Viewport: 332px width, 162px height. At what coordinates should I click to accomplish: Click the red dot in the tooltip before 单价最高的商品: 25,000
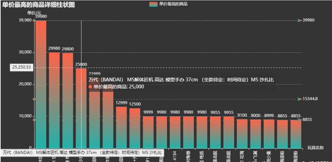(x=91, y=87)
